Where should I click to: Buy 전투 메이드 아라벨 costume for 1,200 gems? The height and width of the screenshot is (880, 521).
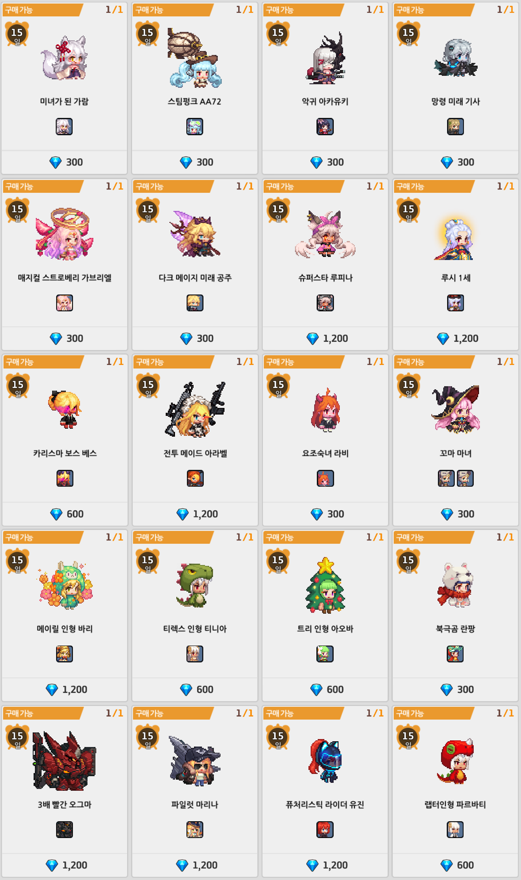pyautogui.click(x=195, y=514)
